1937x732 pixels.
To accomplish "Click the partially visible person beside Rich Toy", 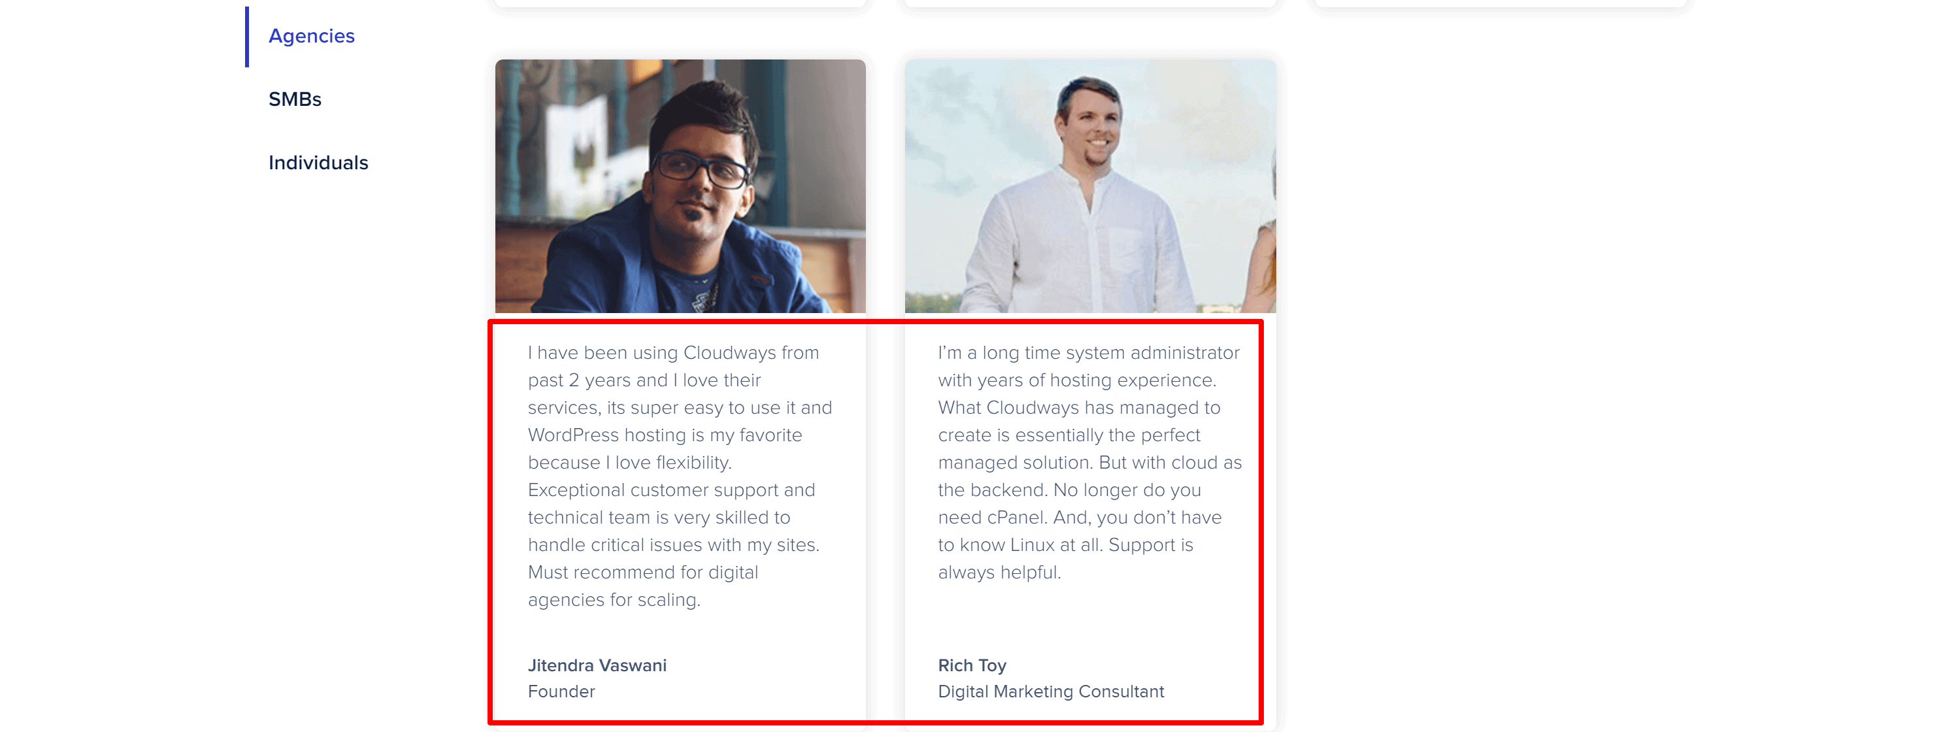I will coord(1265,256).
